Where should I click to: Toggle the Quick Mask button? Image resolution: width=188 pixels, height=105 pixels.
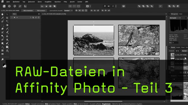point(88,6)
